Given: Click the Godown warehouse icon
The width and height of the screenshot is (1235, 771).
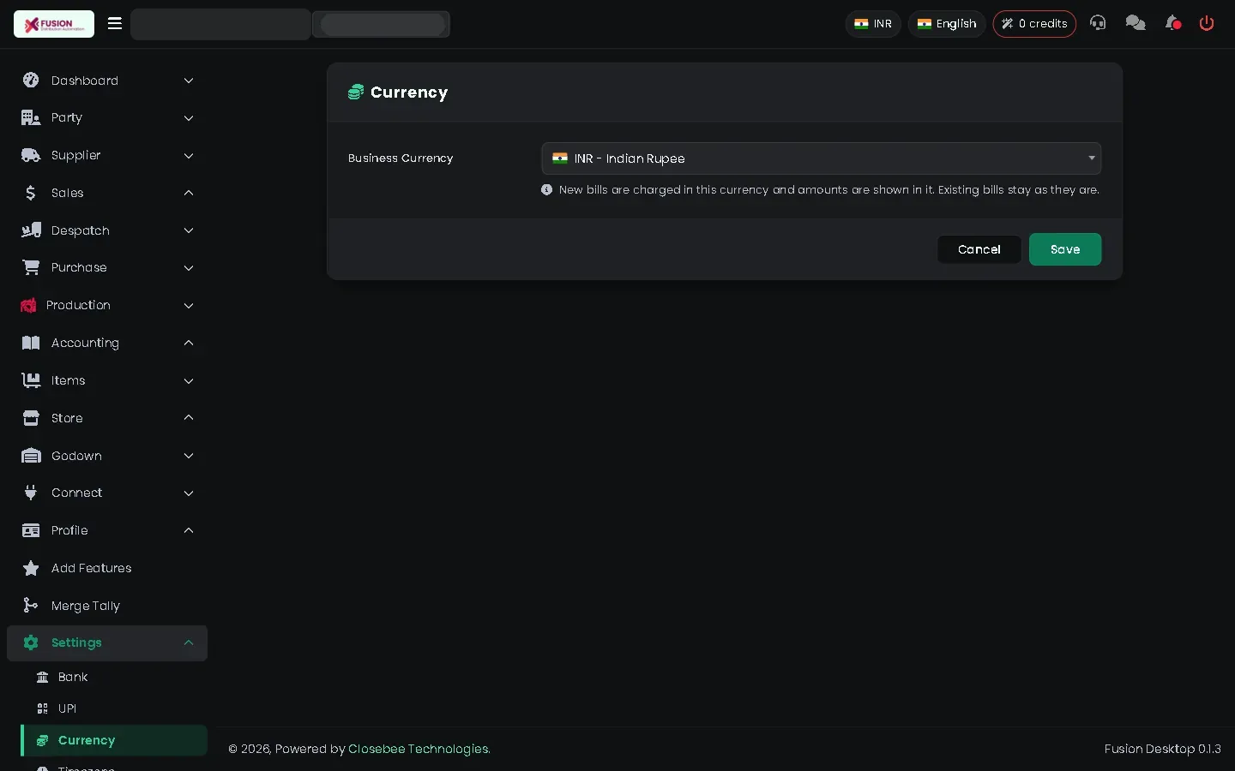Looking at the screenshot, I should pyautogui.click(x=31, y=456).
